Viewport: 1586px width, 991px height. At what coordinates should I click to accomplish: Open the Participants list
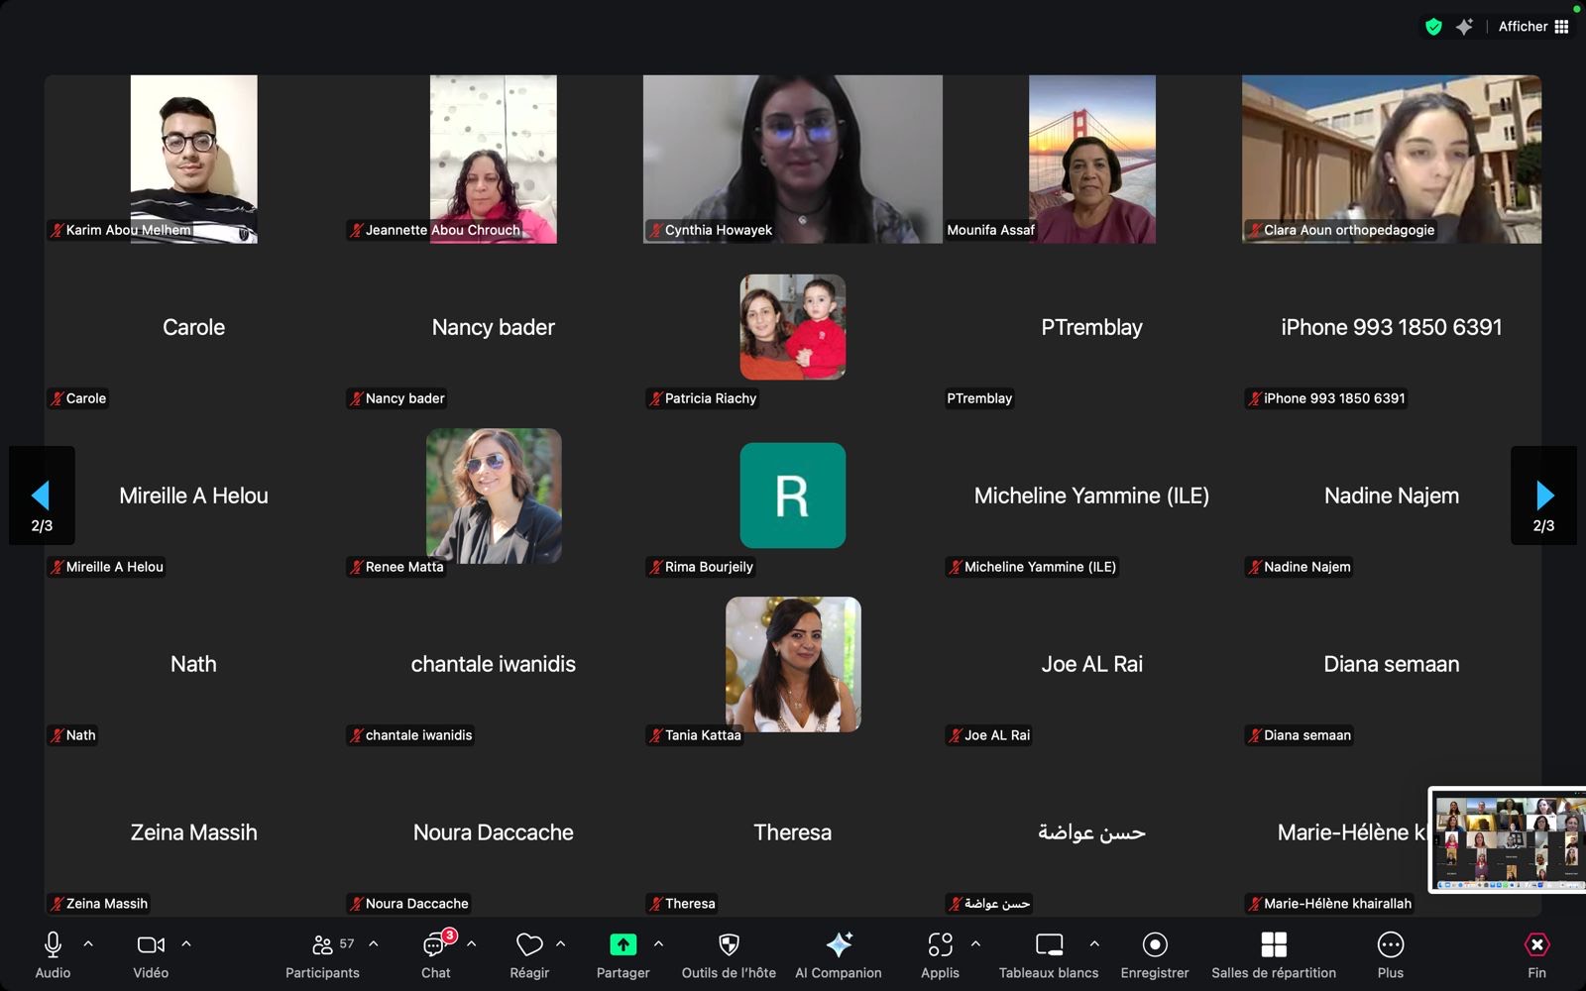pyautogui.click(x=323, y=945)
